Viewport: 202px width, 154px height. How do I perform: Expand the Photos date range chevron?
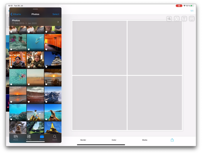click(58, 22)
